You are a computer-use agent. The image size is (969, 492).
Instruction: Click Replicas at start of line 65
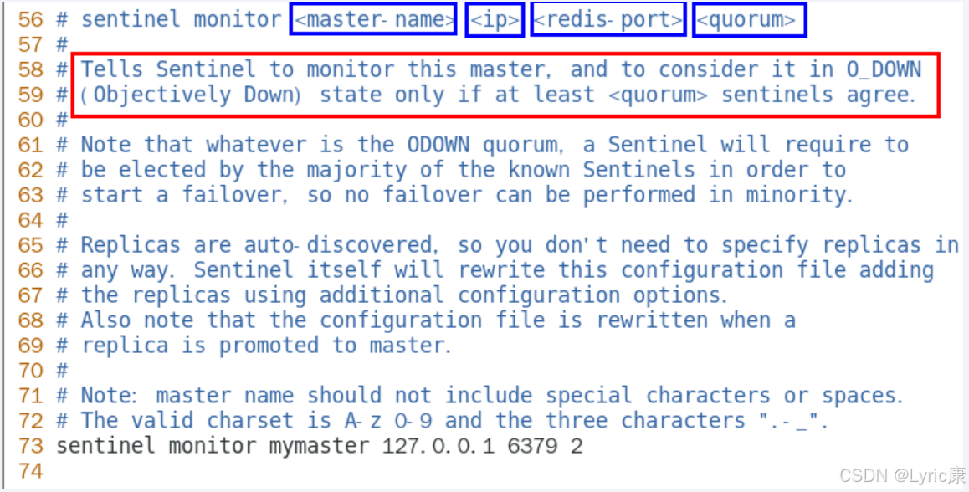click(x=131, y=245)
